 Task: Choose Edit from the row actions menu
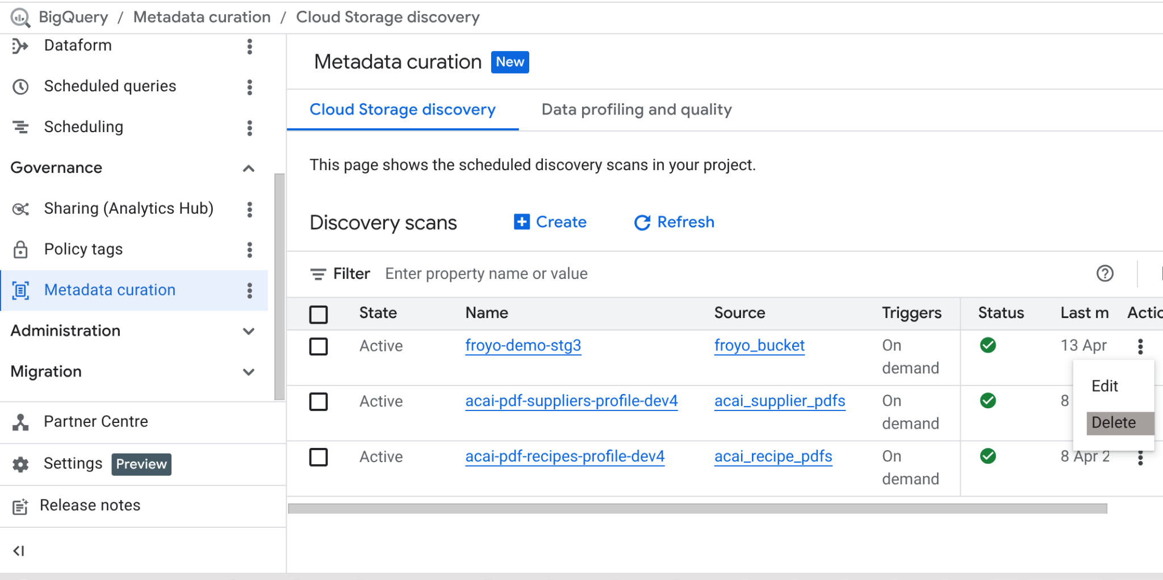(1105, 386)
